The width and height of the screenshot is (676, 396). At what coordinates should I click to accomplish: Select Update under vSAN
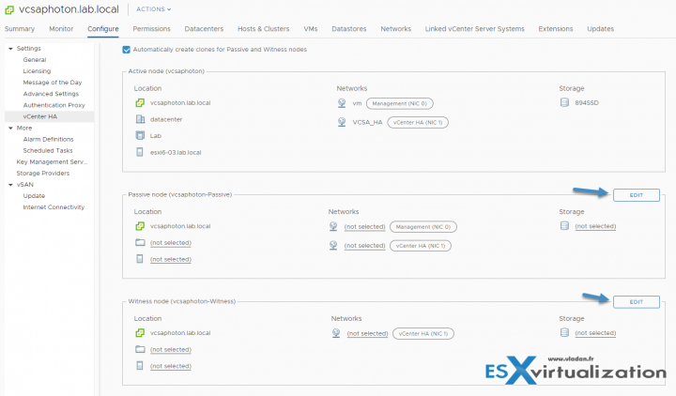point(34,196)
